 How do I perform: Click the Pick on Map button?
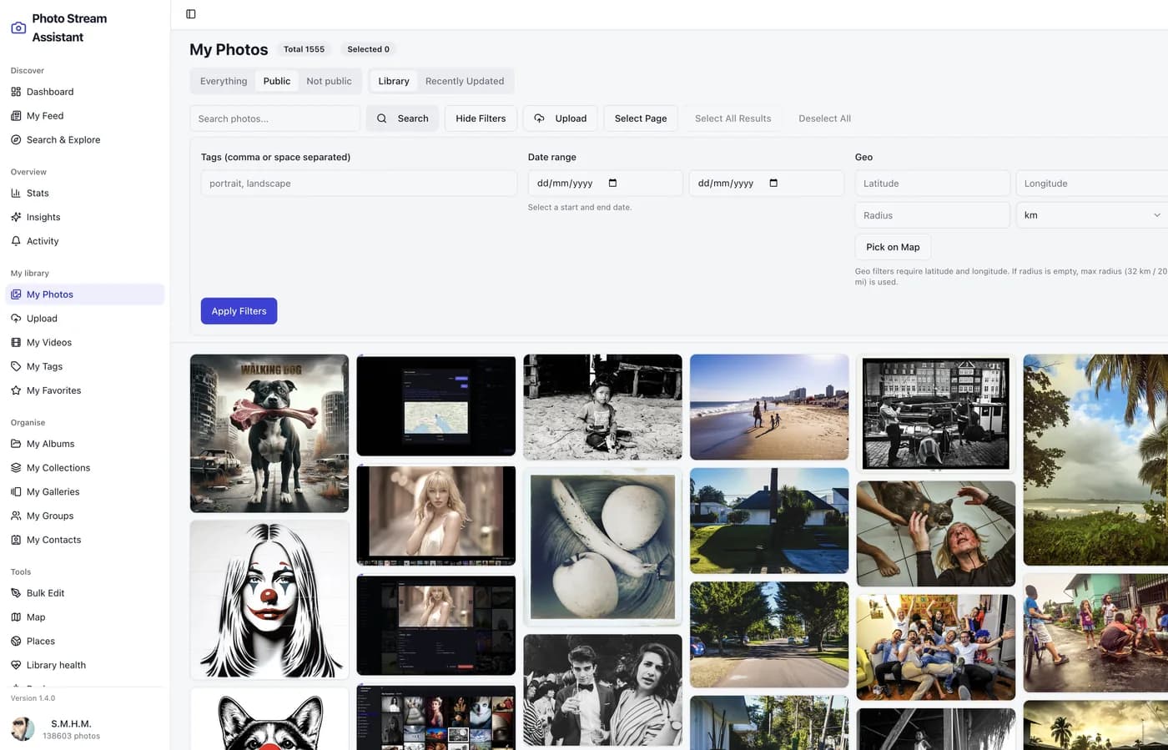pos(893,247)
